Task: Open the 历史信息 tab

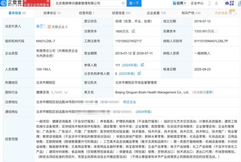Action: coord(223,13)
